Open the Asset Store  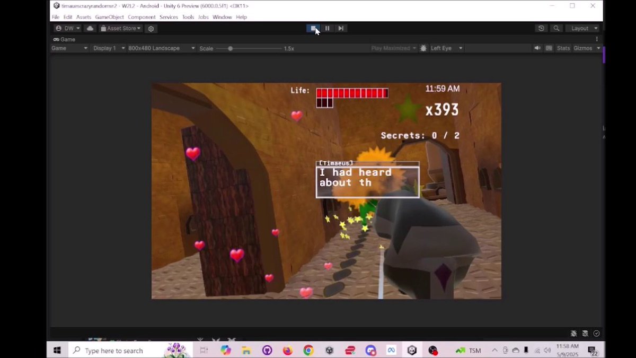click(120, 28)
